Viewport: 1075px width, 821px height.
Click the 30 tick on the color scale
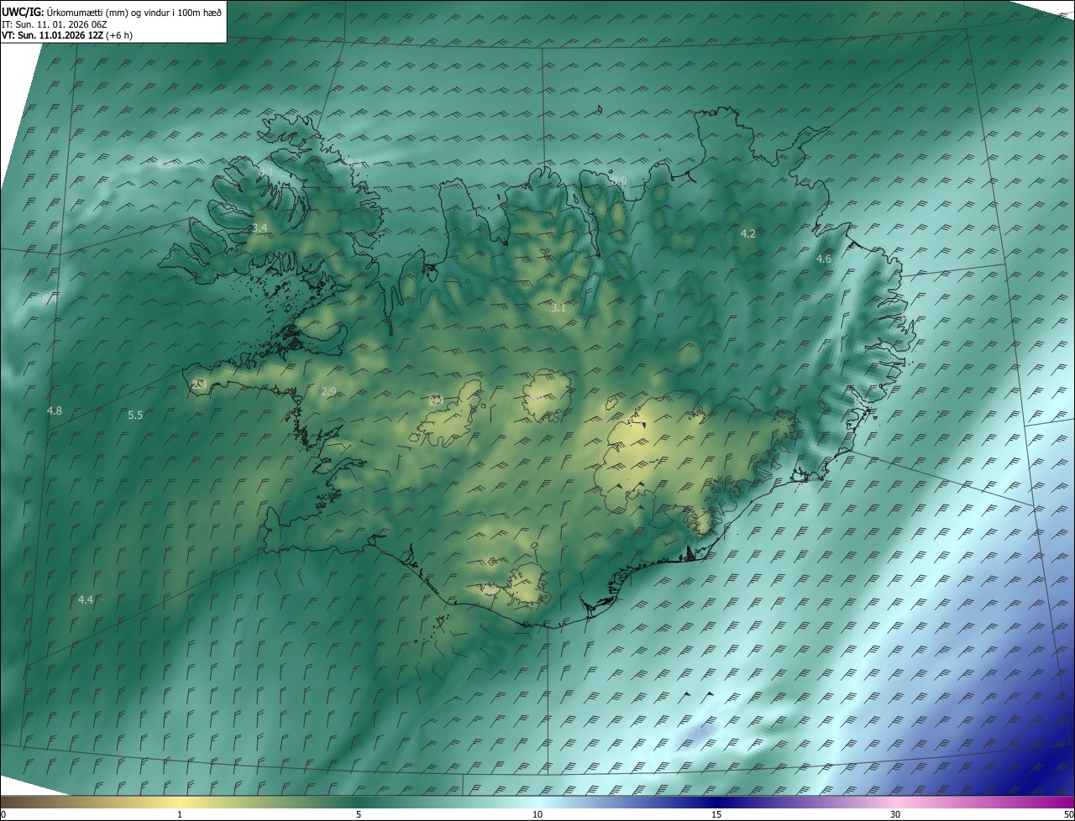(895, 814)
